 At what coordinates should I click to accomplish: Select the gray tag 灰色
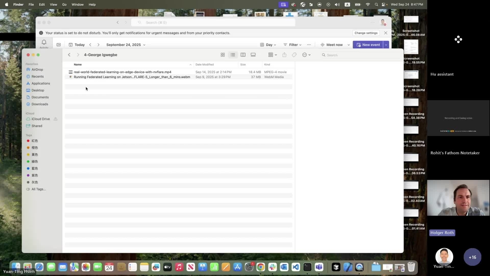35,182
